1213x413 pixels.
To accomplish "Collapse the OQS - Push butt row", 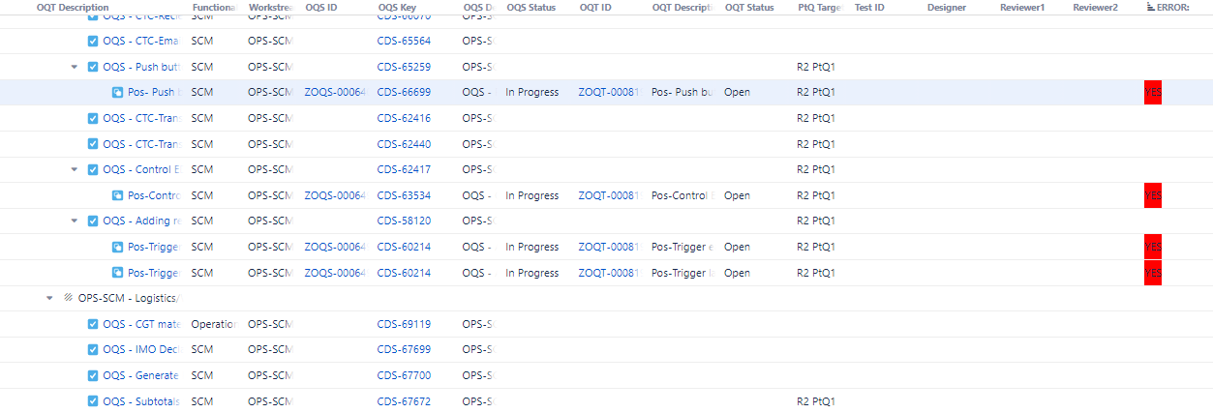I will tap(75, 67).
